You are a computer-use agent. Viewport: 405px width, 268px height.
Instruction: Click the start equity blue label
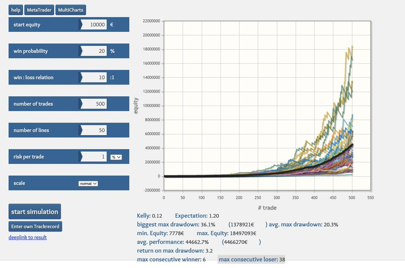coord(27,25)
